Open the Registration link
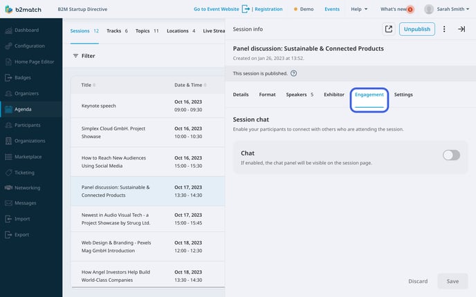This screenshot has height=297, width=476. pos(268,9)
